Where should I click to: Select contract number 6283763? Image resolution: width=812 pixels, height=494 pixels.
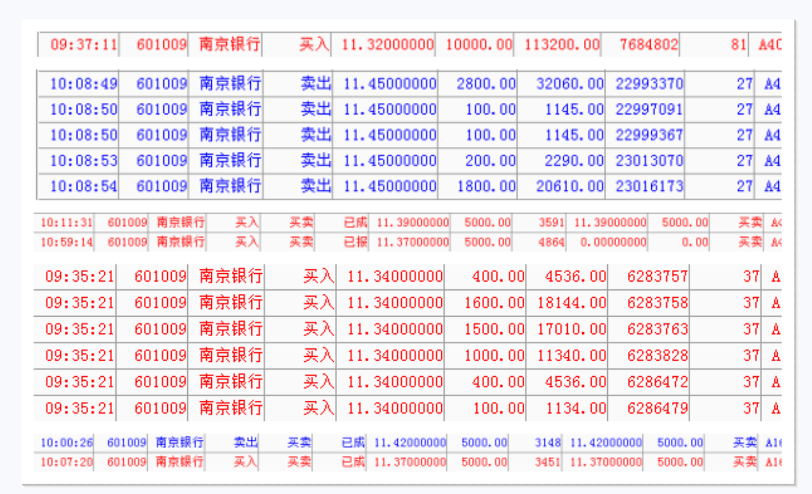click(658, 329)
